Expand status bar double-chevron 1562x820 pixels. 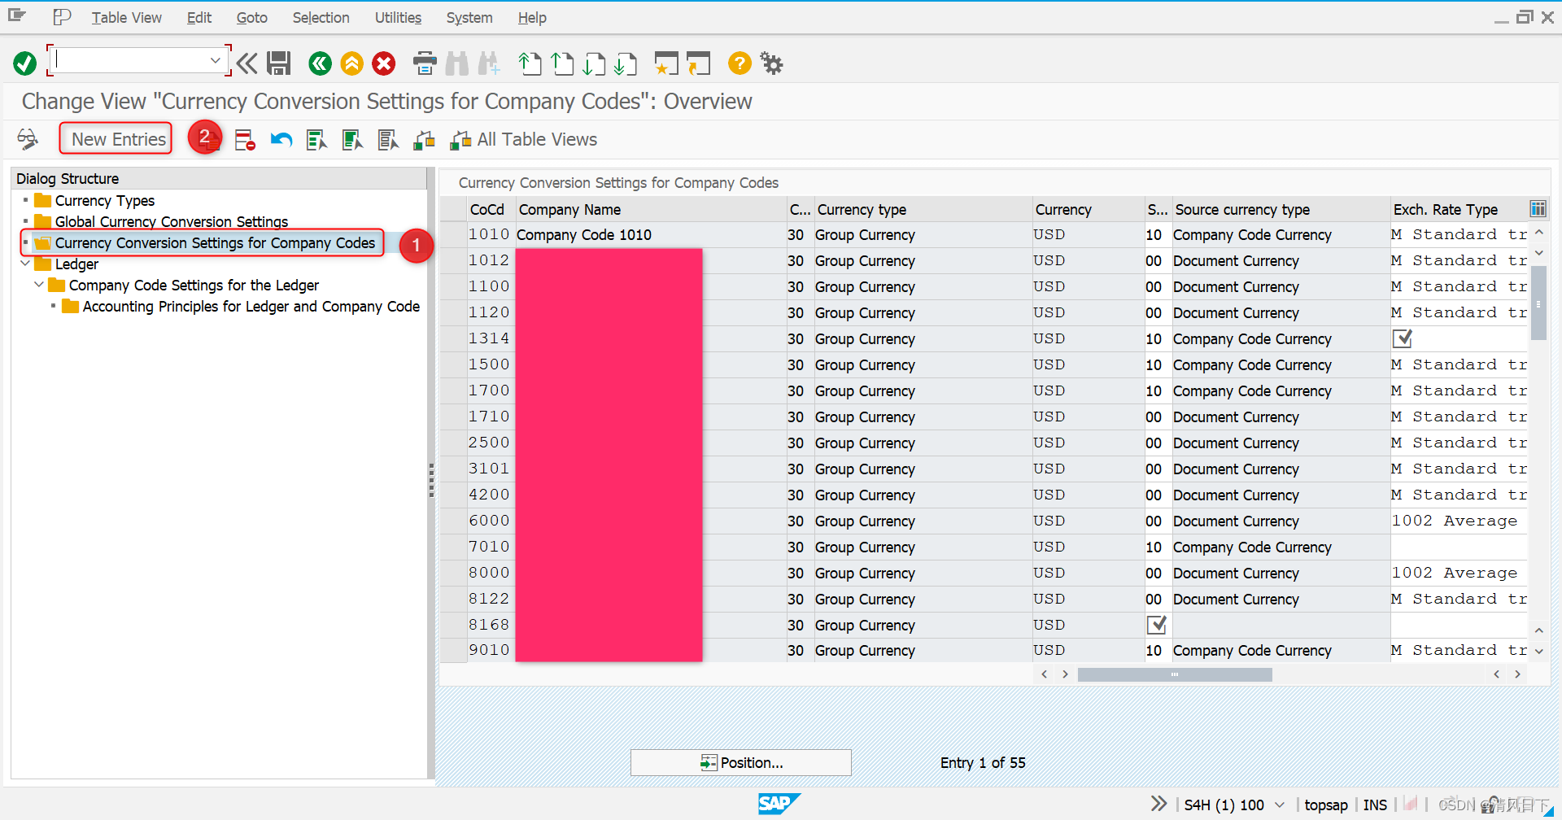coord(1158,804)
